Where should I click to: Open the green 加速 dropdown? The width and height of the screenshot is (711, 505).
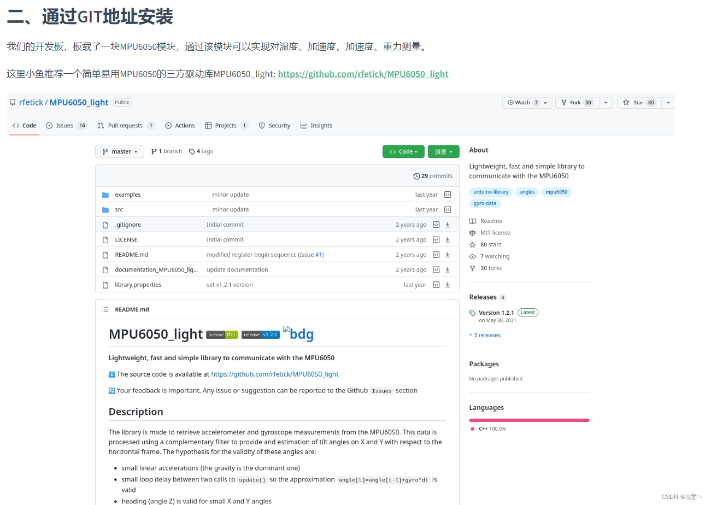(x=443, y=151)
